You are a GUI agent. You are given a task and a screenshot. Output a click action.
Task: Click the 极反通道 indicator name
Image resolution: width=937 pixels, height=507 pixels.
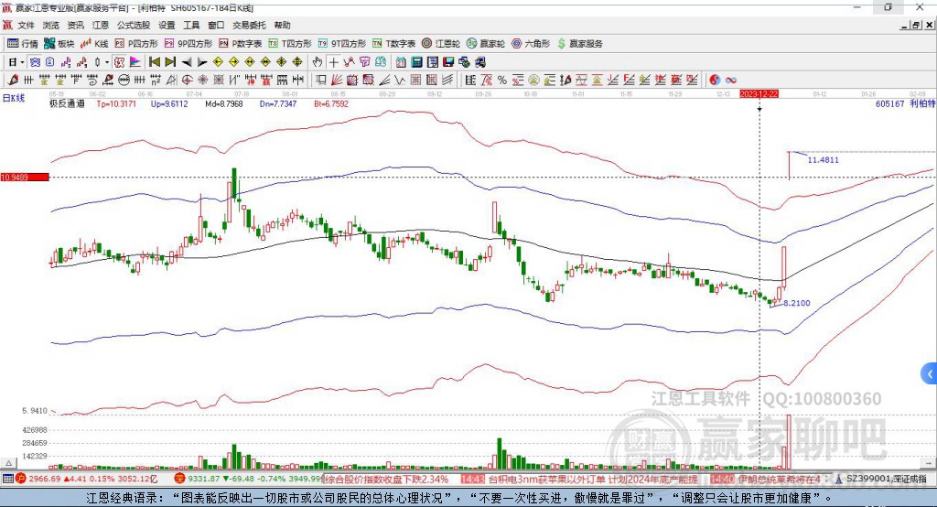click(67, 104)
